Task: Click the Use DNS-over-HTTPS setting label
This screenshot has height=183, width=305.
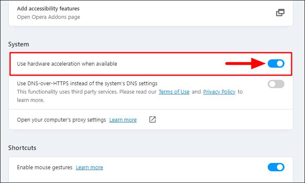Action: (87, 84)
